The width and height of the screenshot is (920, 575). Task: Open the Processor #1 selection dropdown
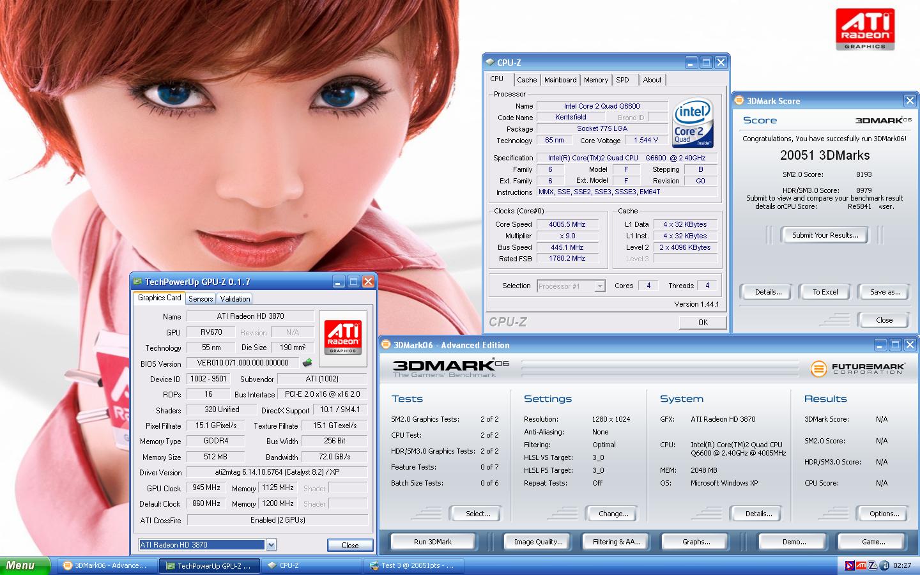coord(600,286)
